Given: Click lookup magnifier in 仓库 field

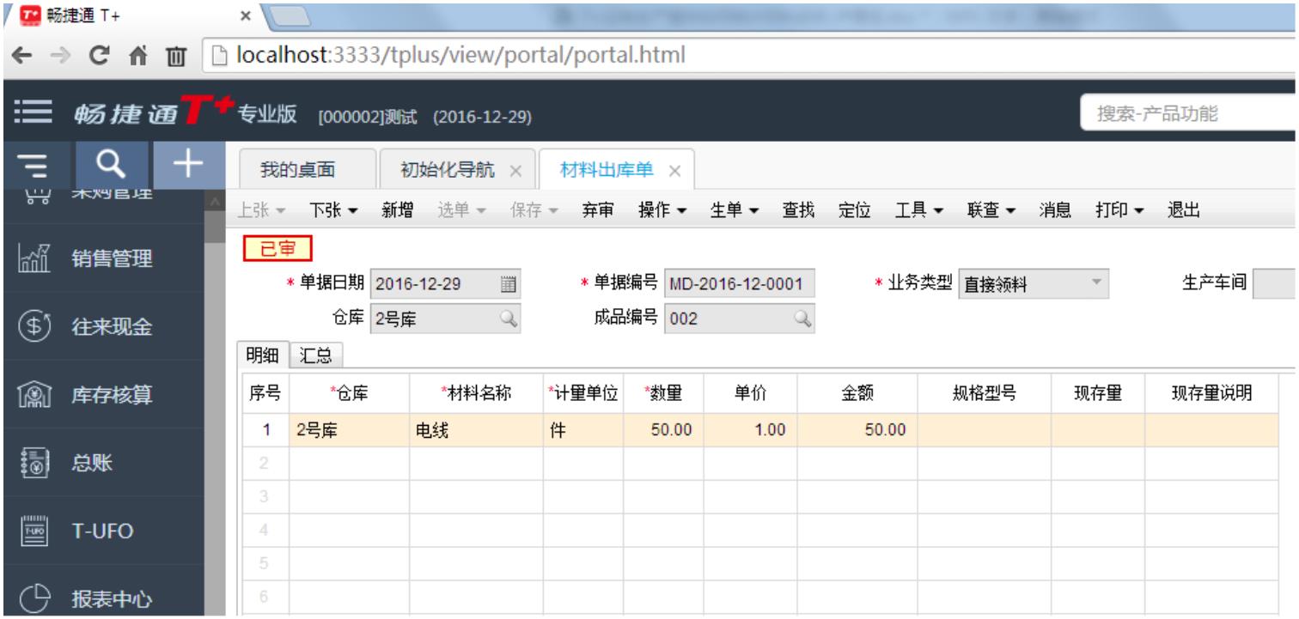Looking at the screenshot, I should [x=508, y=319].
